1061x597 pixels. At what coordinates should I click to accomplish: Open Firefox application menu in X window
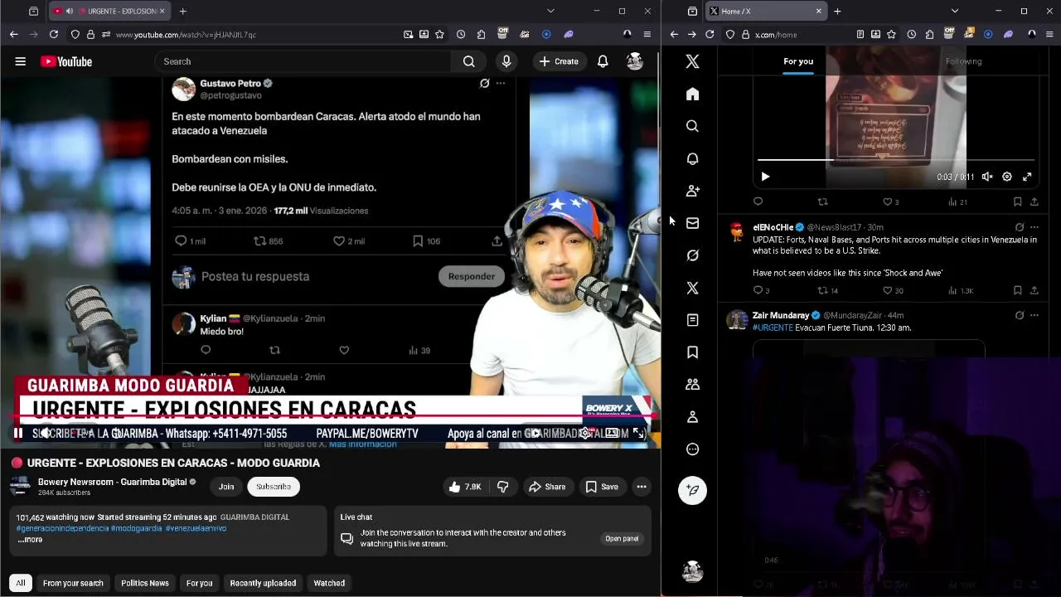click(1049, 35)
